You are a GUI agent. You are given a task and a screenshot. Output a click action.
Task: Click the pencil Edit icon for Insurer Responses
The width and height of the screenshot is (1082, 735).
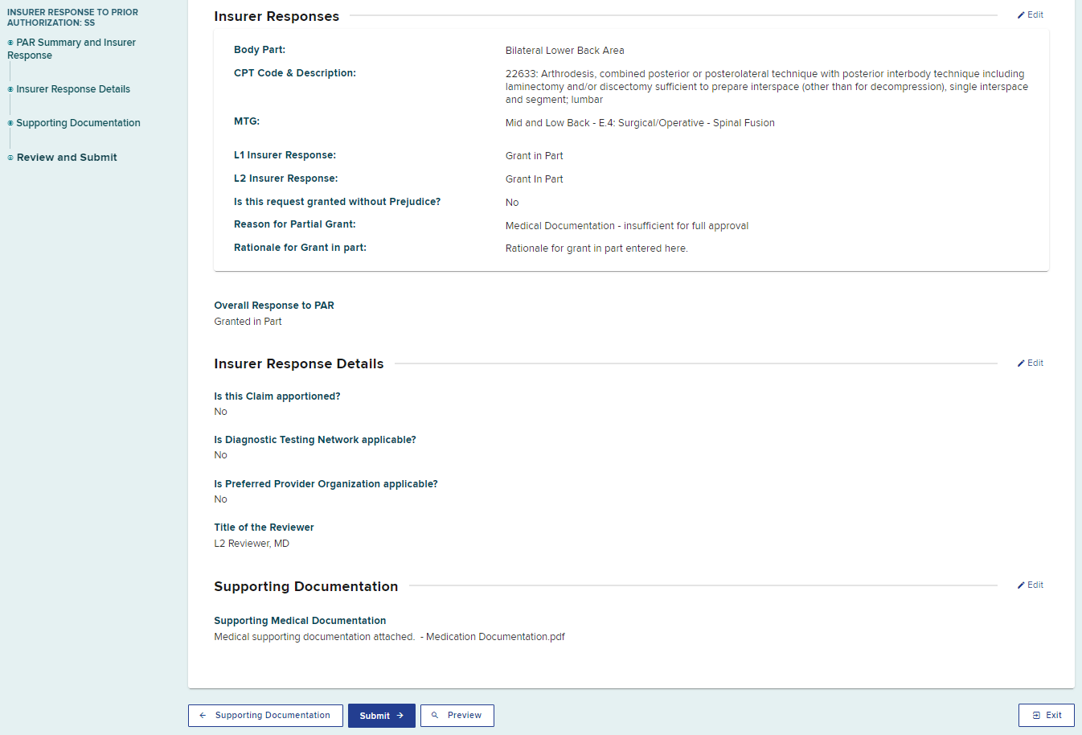(1021, 15)
